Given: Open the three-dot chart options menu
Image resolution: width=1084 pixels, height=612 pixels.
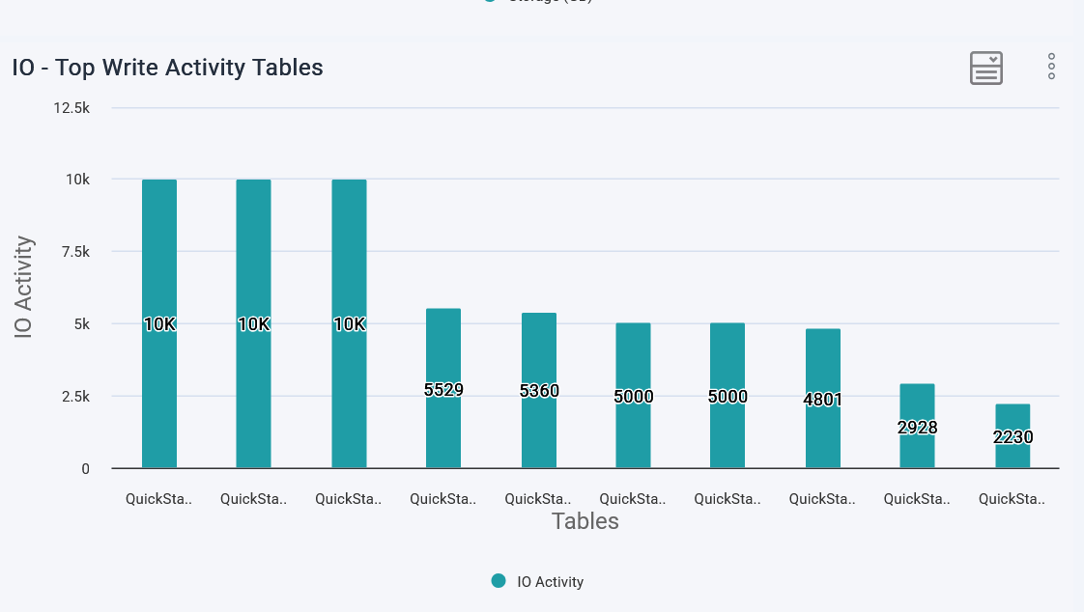Looking at the screenshot, I should tap(1051, 67).
